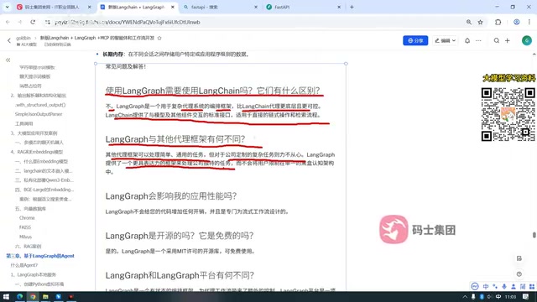Jump to SimpleJsonOutputParser in outline
The height and width of the screenshot is (302, 537).
(39, 114)
